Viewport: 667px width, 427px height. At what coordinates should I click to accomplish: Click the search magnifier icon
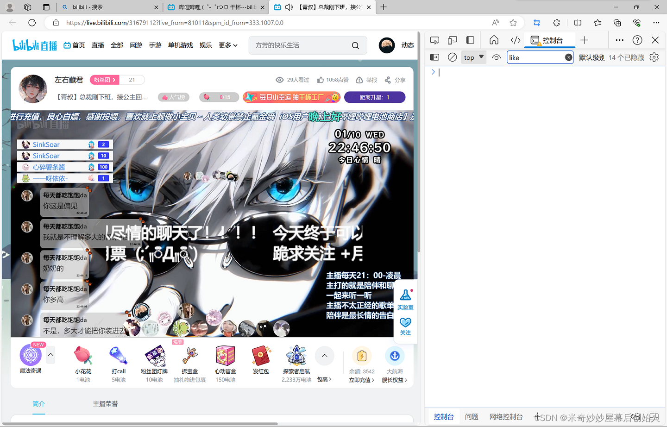[355, 45]
